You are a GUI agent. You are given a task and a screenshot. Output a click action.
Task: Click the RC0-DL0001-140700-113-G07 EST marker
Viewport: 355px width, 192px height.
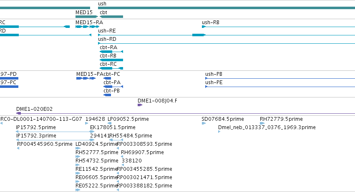pos(1,123)
